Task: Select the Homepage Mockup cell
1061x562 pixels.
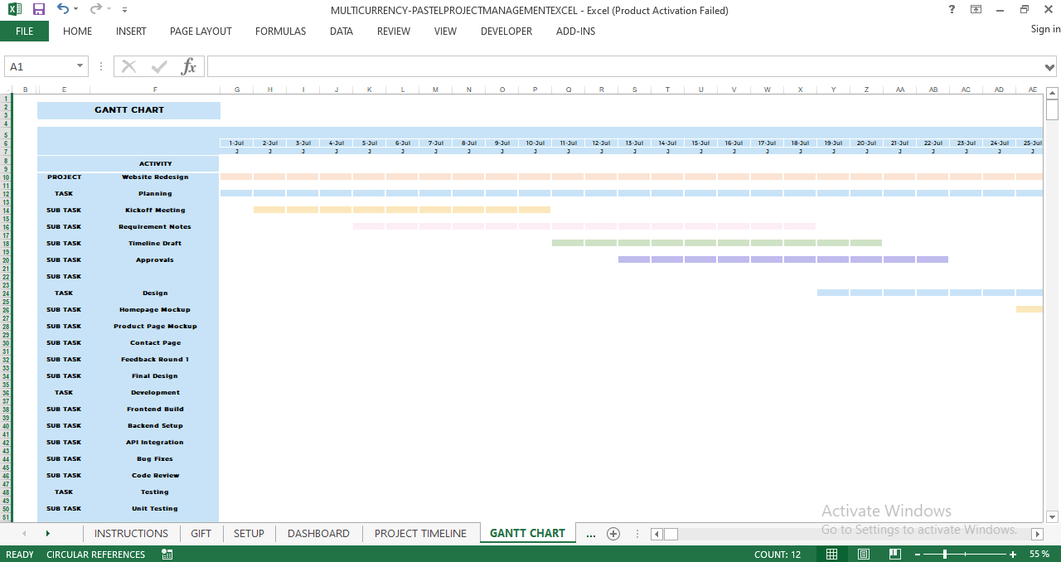Action: coord(155,309)
